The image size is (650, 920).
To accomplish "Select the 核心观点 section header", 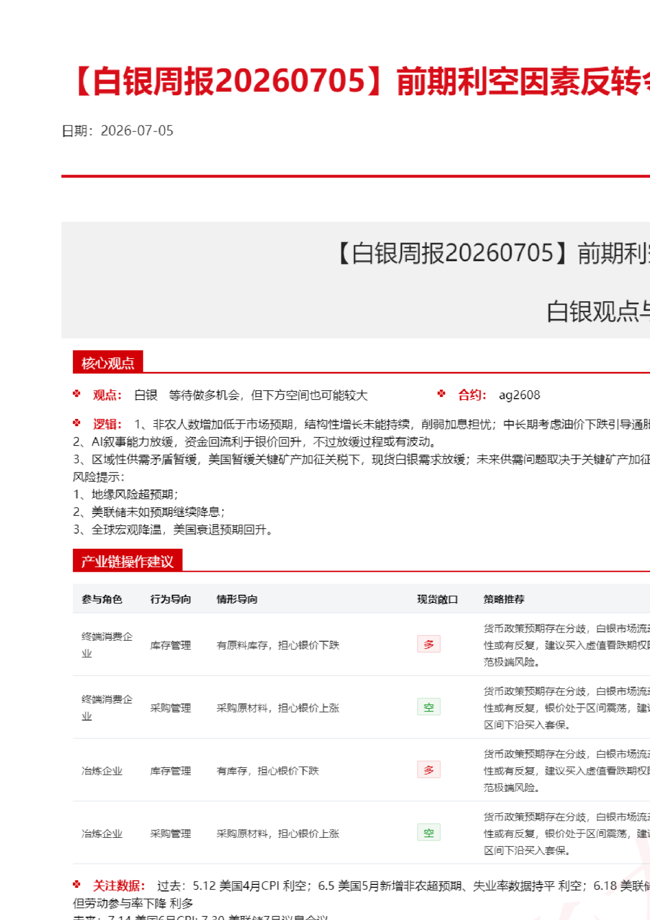I will click(x=108, y=363).
